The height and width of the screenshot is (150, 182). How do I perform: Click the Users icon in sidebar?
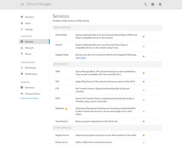point(22,23)
